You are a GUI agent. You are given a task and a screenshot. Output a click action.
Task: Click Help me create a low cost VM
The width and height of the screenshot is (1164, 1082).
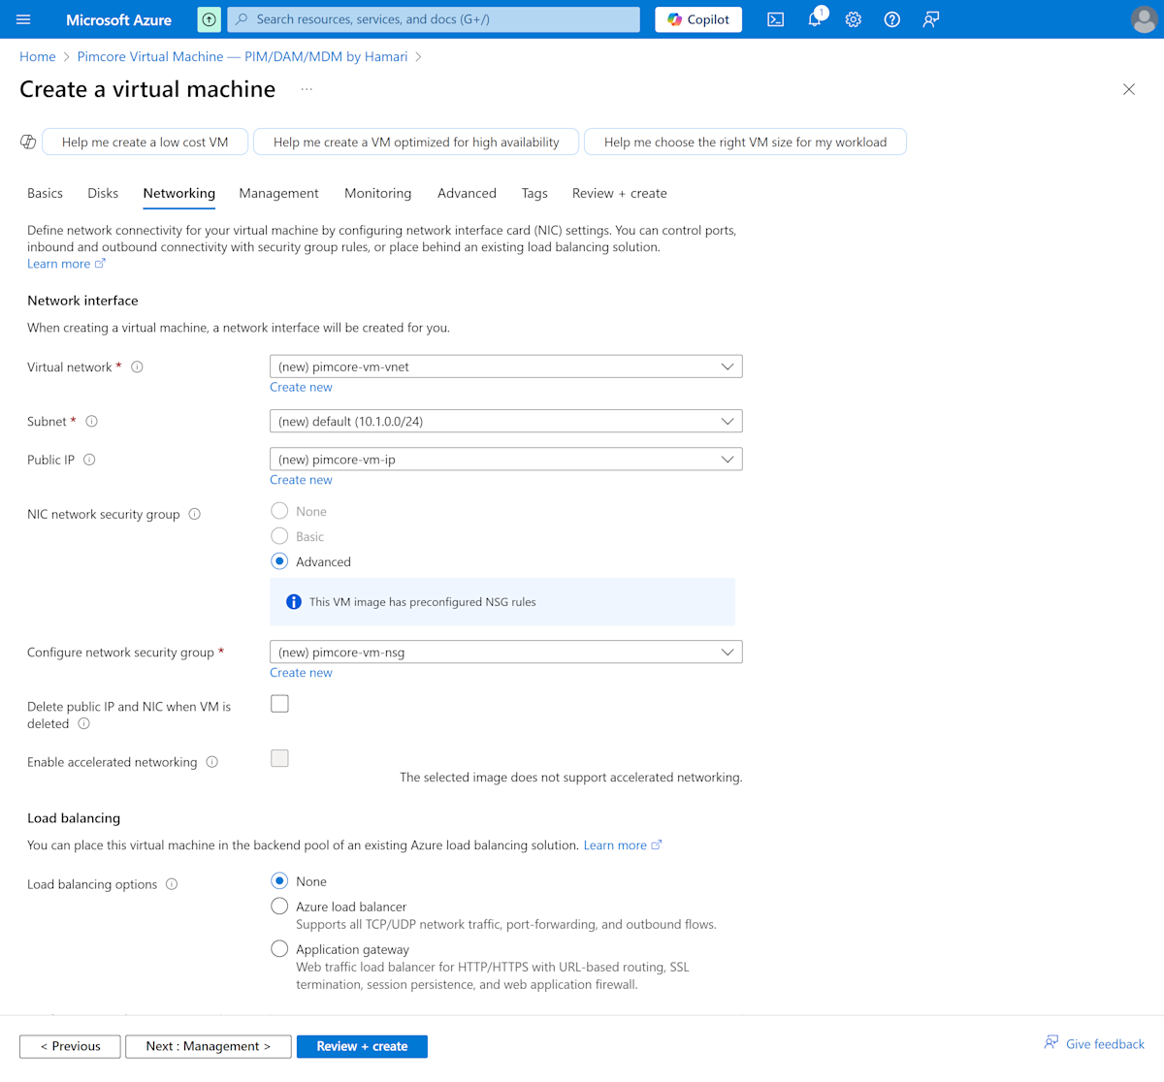pyautogui.click(x=145, y=143)
